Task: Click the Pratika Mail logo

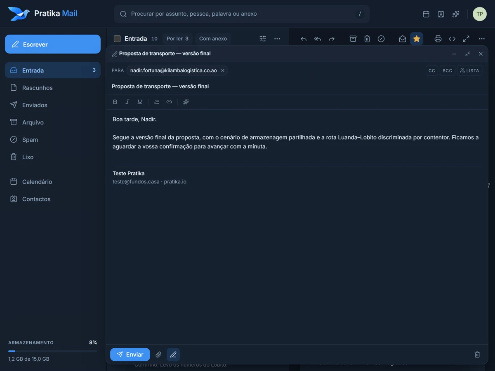Action: (x=43, y=14)
